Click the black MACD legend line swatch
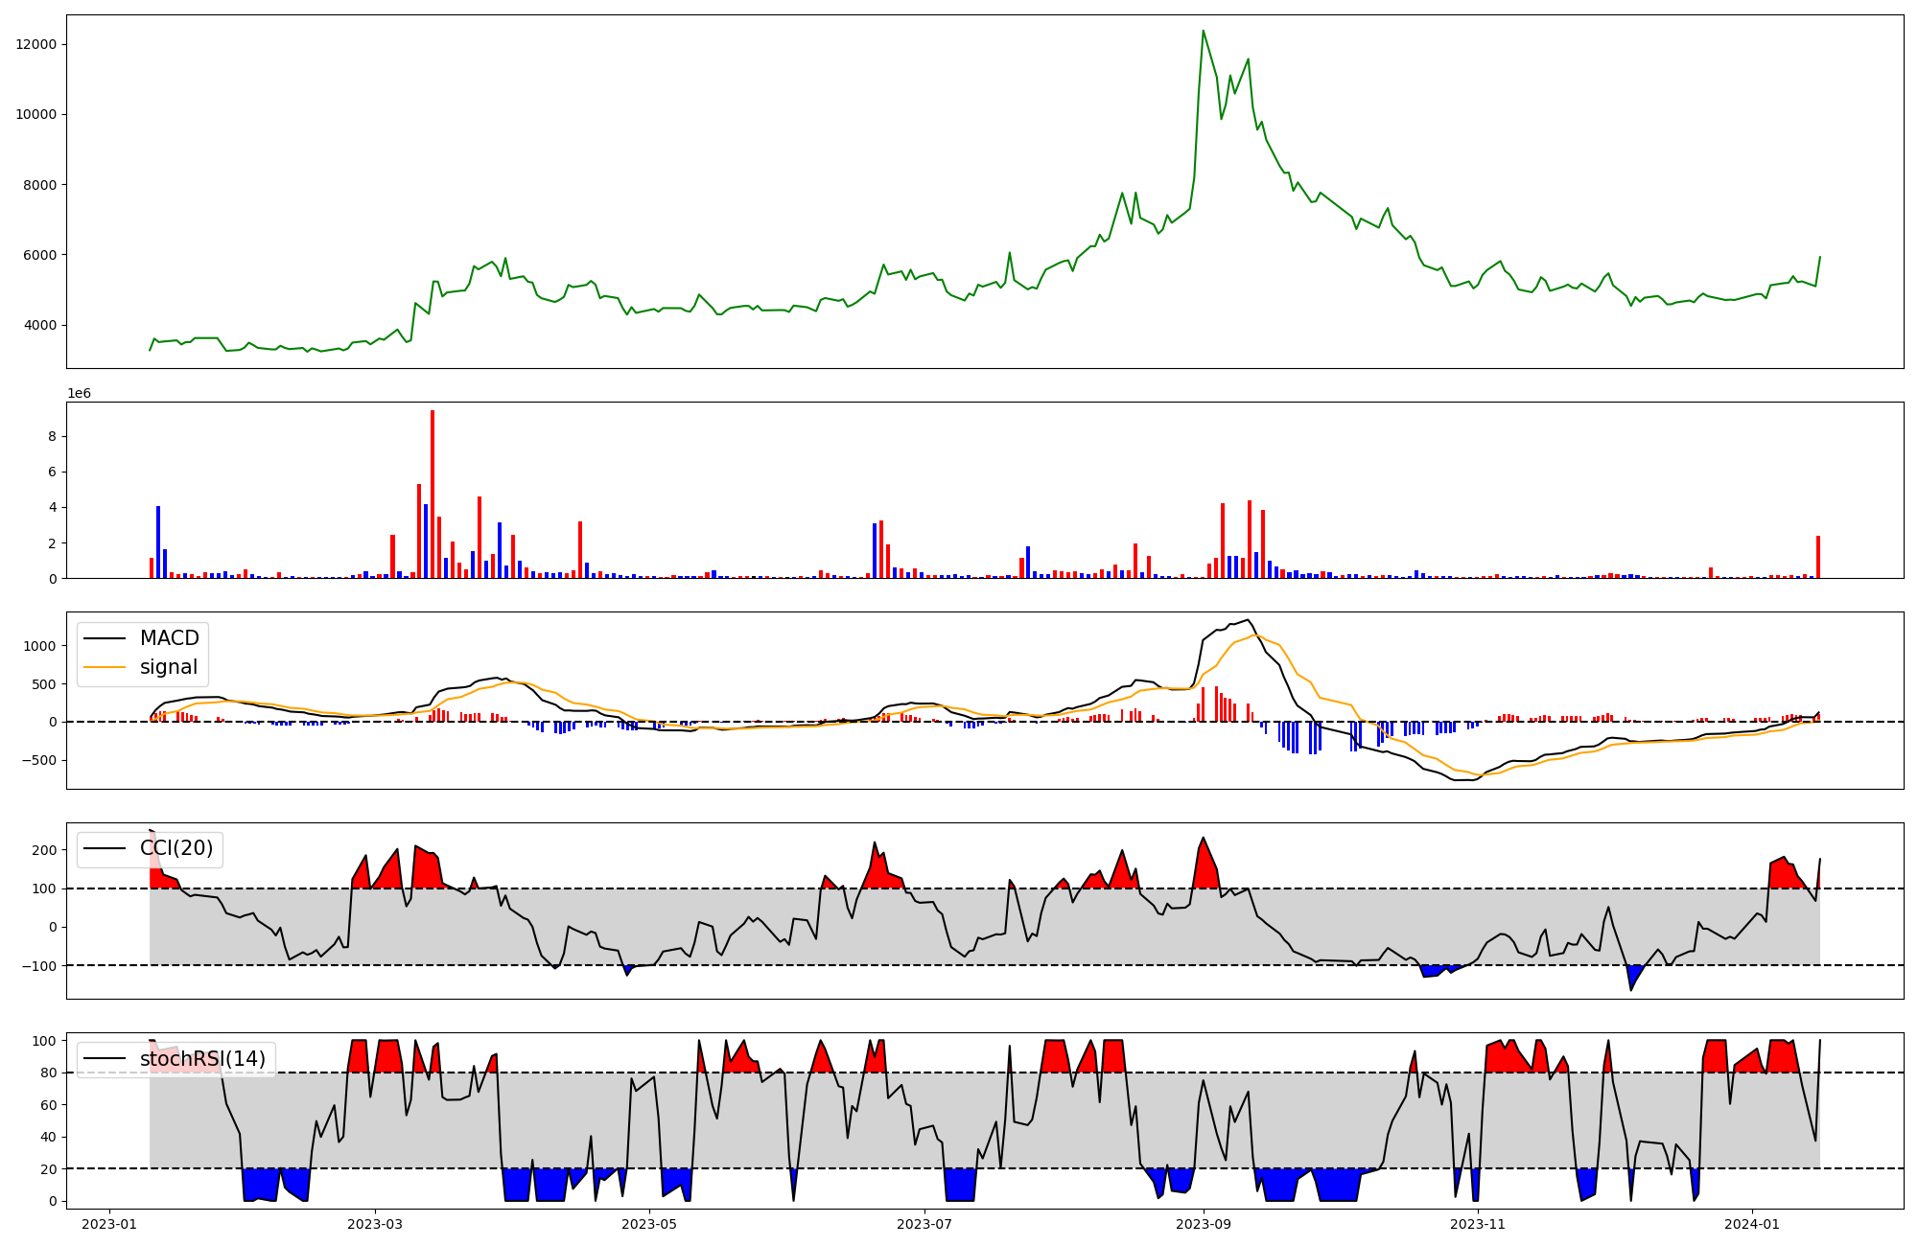Viewport: 1918px width, 1246px height. 105,638
